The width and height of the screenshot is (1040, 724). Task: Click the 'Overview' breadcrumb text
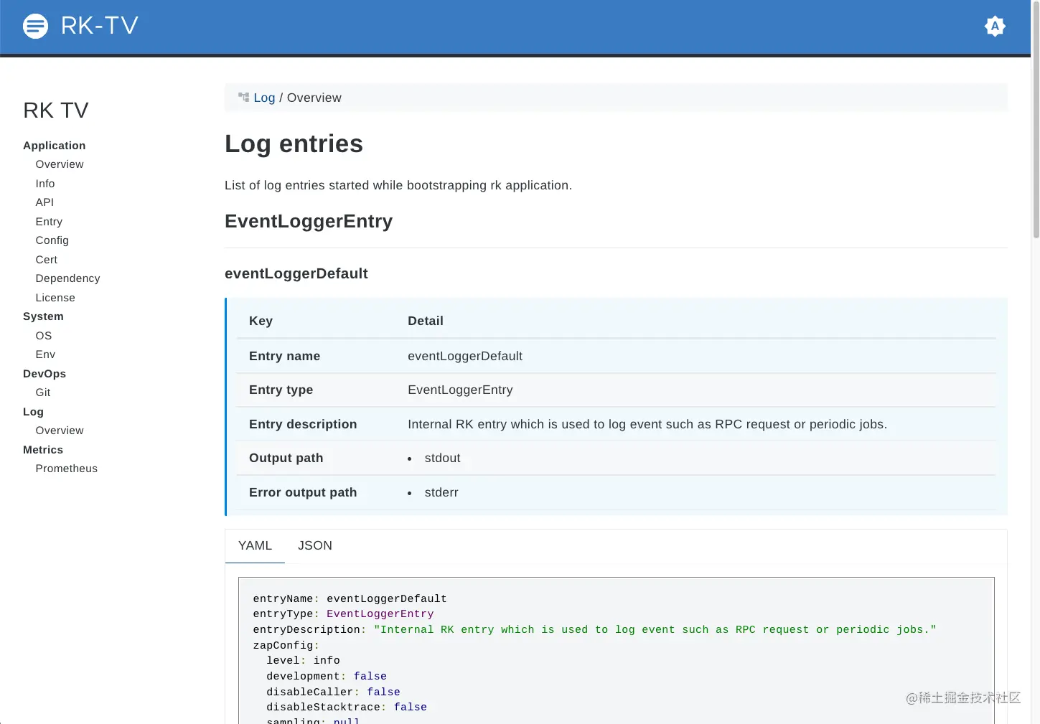tap(314, 98)
